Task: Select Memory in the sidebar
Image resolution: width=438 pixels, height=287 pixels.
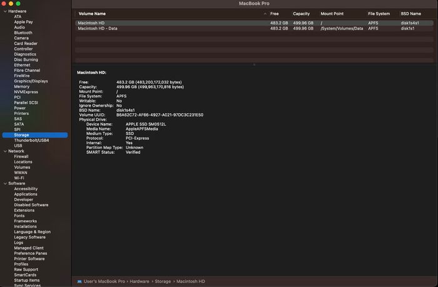Action: pyautogui.click(x=21, y=86)
